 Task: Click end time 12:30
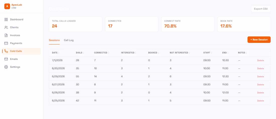pyautogui.click(x=226, y=76)
